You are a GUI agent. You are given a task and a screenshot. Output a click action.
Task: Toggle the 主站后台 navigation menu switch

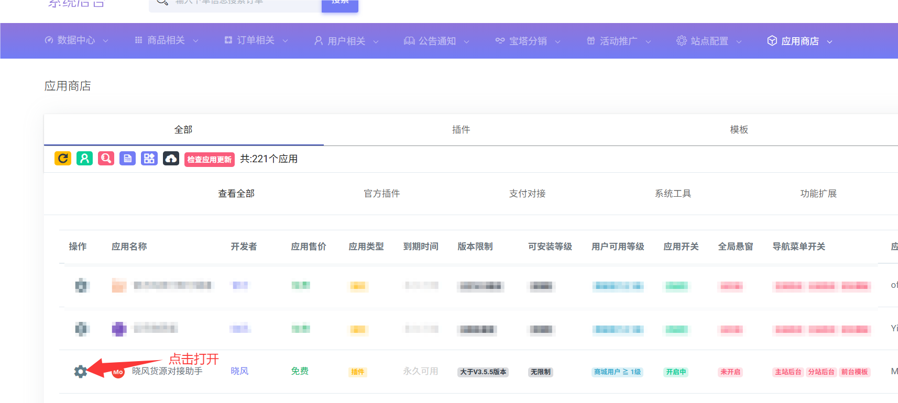[788, 372]
